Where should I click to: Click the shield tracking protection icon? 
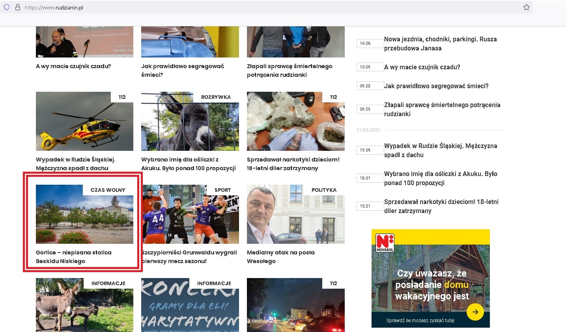pos(7,7)
